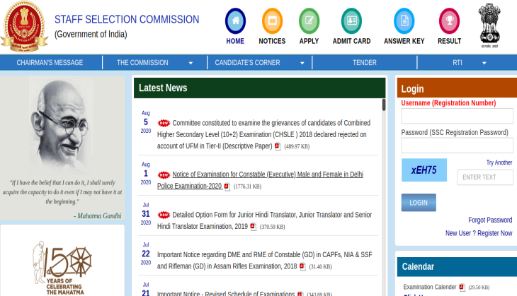Click the APPLY label text

coord(309,41)
